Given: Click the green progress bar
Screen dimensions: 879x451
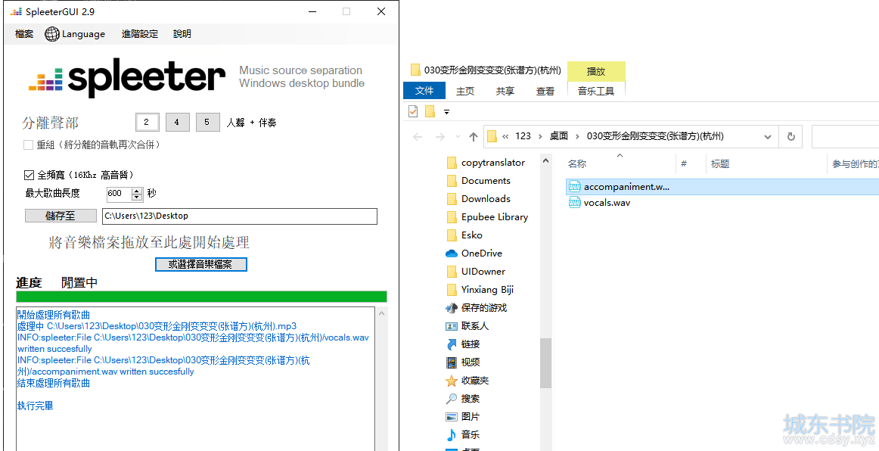Looking at the screenshot, I should [x=201, y=297].
